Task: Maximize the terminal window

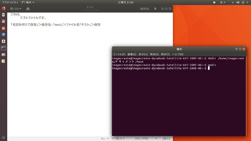Action: coord(240,49)
